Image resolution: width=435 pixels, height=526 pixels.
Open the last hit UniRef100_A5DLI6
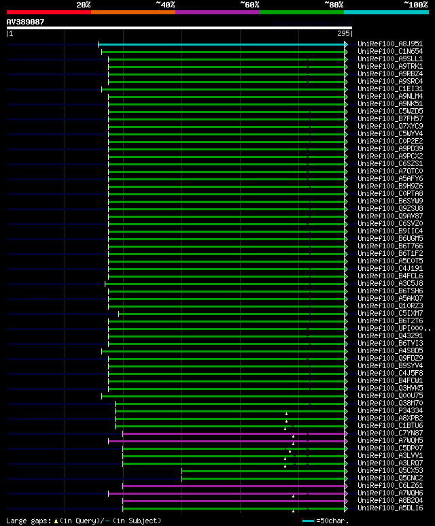tap(390, 508)
